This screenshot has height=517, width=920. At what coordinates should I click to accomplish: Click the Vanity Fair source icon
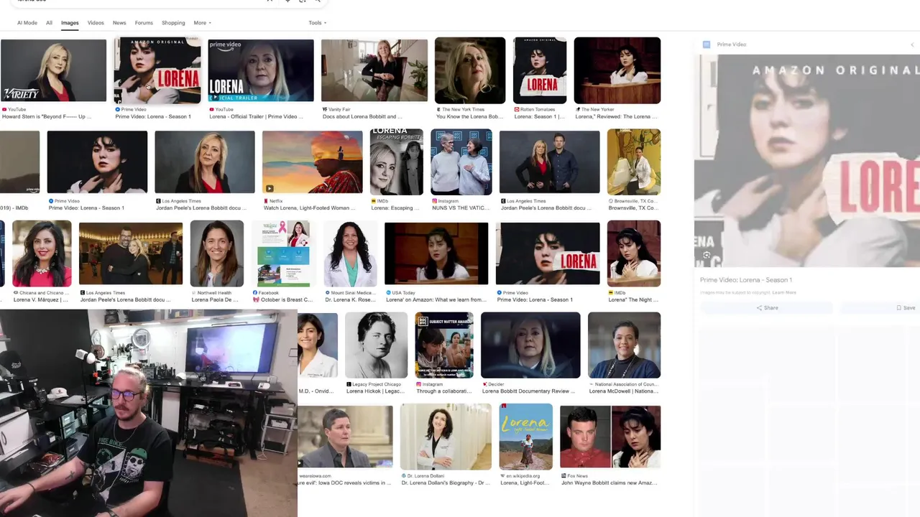(325, 109)
